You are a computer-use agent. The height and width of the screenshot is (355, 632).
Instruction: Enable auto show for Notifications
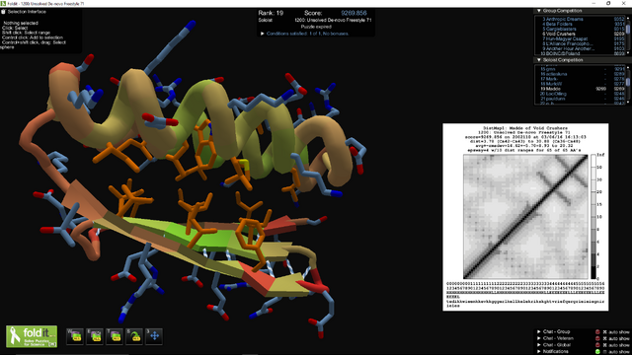[604, 352]
